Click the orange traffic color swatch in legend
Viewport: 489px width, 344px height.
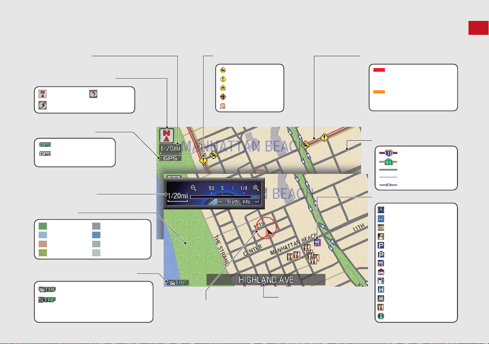[x=379, y=92]
